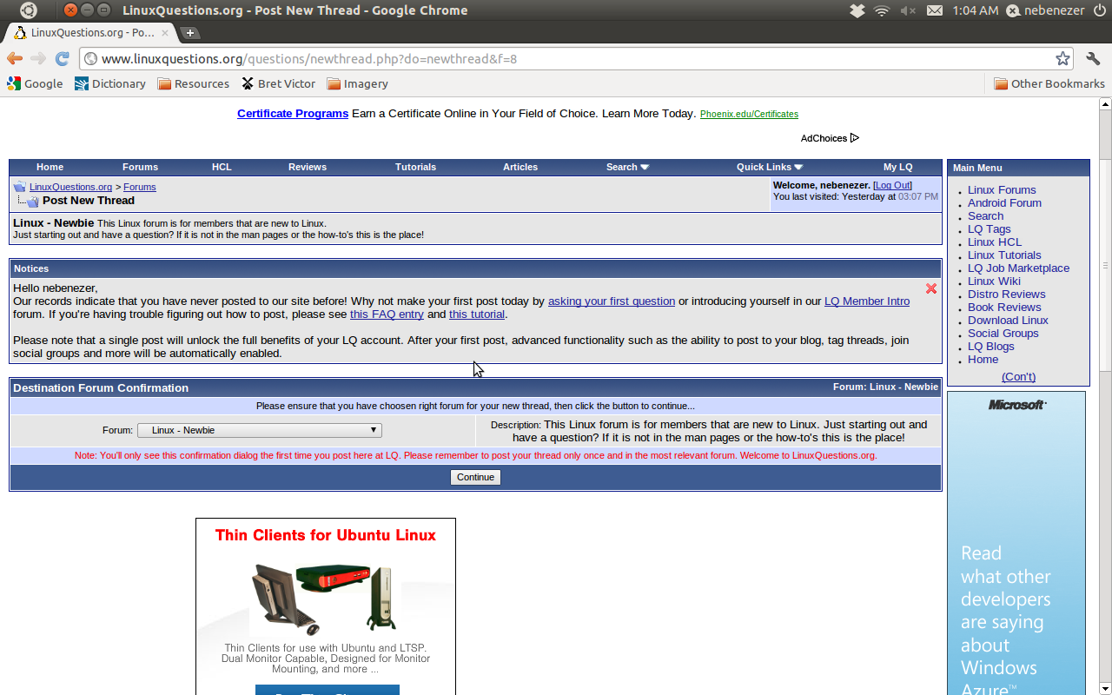Image resolution: width=1112 pixels, height=695 pixels.
Task: Open 'this FAQ entry' link
Action: click(387, 314)
